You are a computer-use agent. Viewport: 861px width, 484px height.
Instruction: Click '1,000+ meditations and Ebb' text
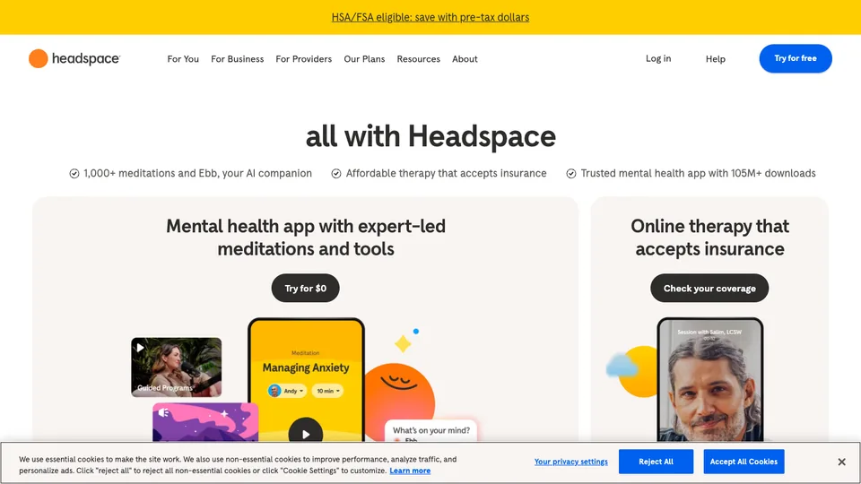[x=197, y=173]
